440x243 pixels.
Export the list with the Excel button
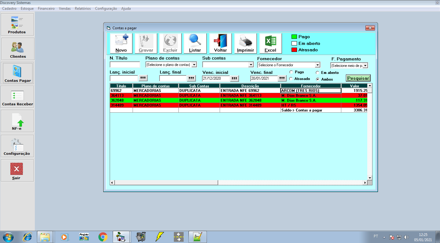pos(270,44)
